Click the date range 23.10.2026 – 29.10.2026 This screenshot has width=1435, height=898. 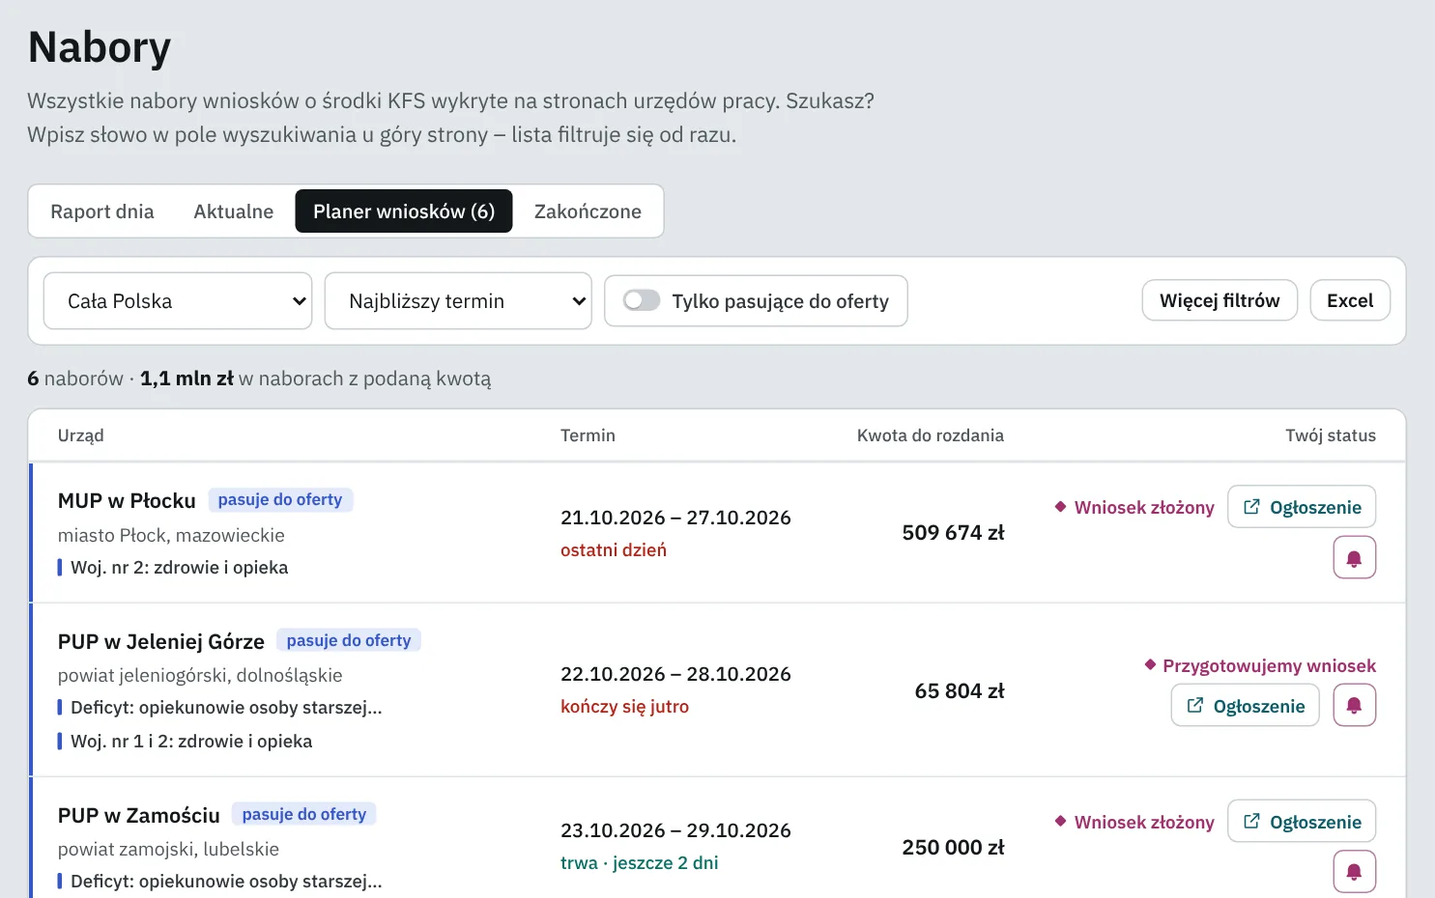pyautogui.click(x=675, y=830)
